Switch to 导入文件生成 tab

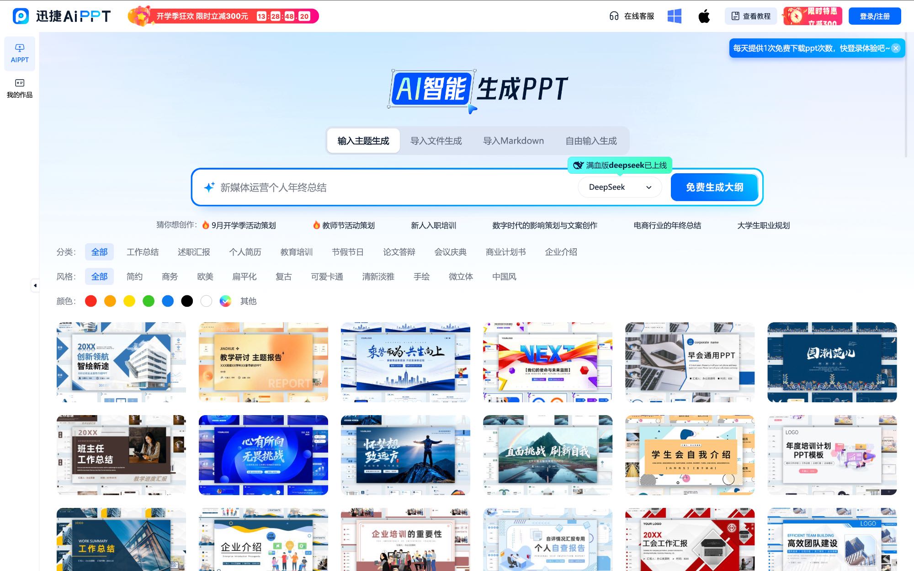point(436,141)
